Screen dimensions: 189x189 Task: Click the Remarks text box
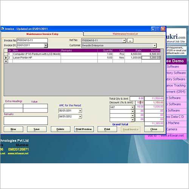click(x=26, y=121)
